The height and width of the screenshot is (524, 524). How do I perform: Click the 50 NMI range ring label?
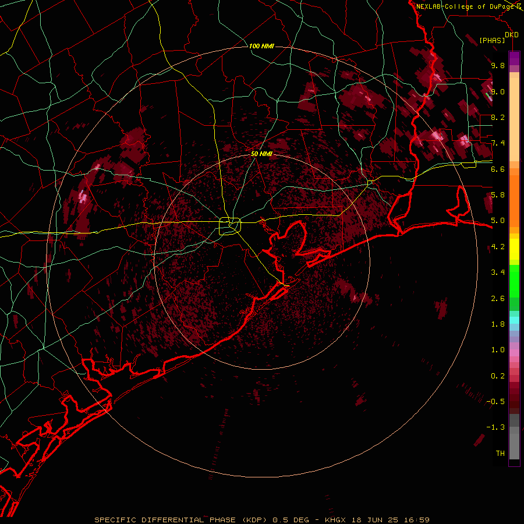click(x=261, y=154)
